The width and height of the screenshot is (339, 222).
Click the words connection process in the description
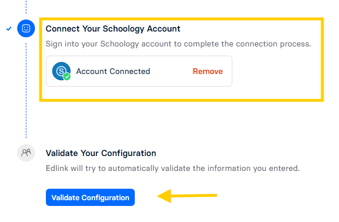click(273, 44)
